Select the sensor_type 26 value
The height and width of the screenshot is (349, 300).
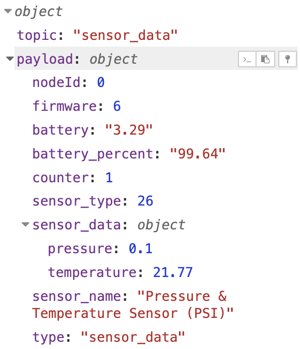tap(145, 201)
